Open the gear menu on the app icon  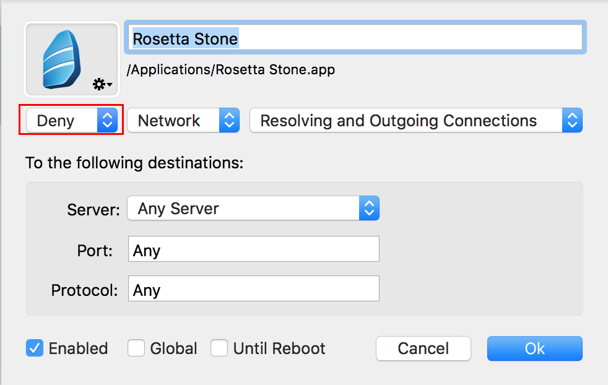[x=102, y=84]
